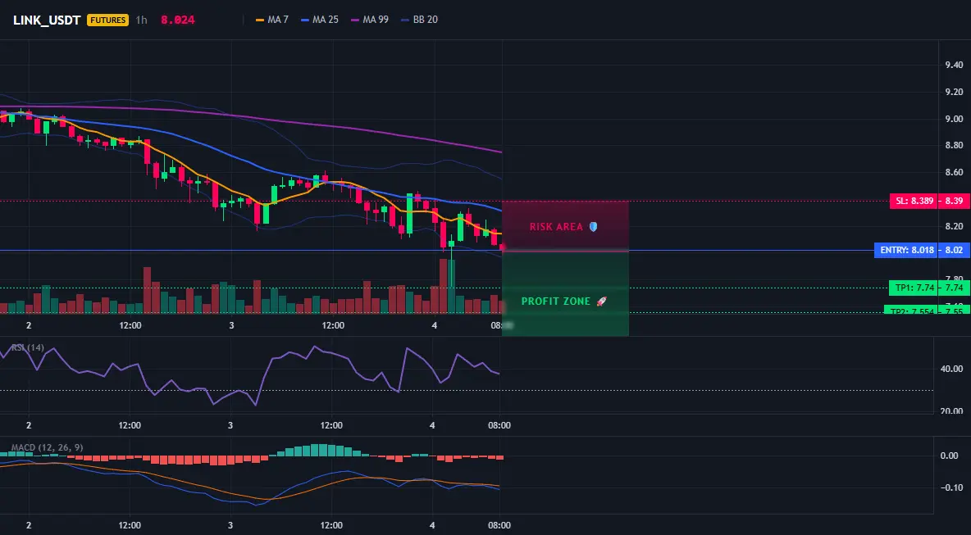Click the 9.20 price axis label
This screenshot has width=971, height=535.
pos(955,92)
